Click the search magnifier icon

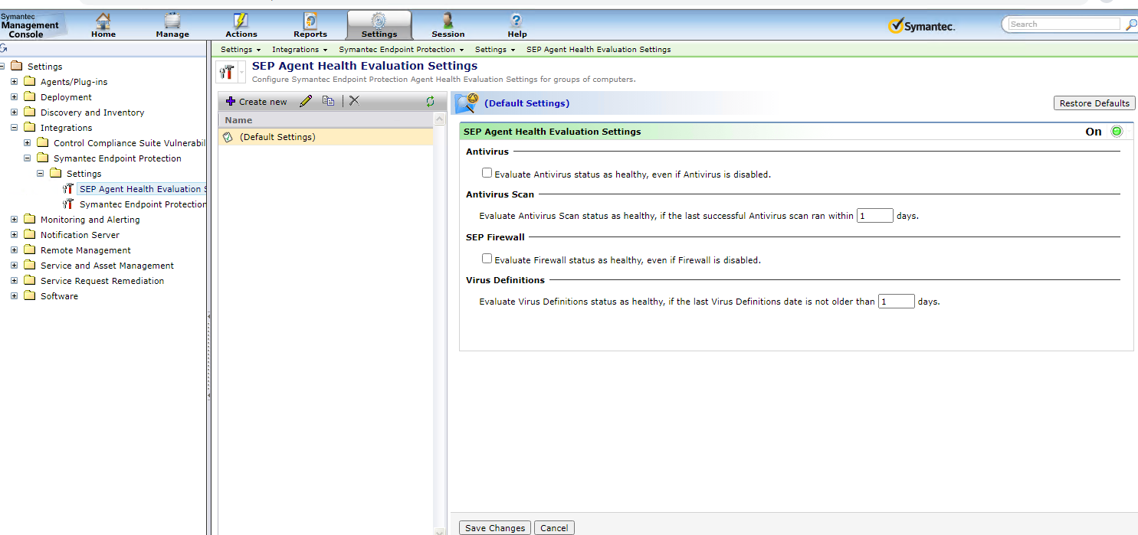point(1130,24)
